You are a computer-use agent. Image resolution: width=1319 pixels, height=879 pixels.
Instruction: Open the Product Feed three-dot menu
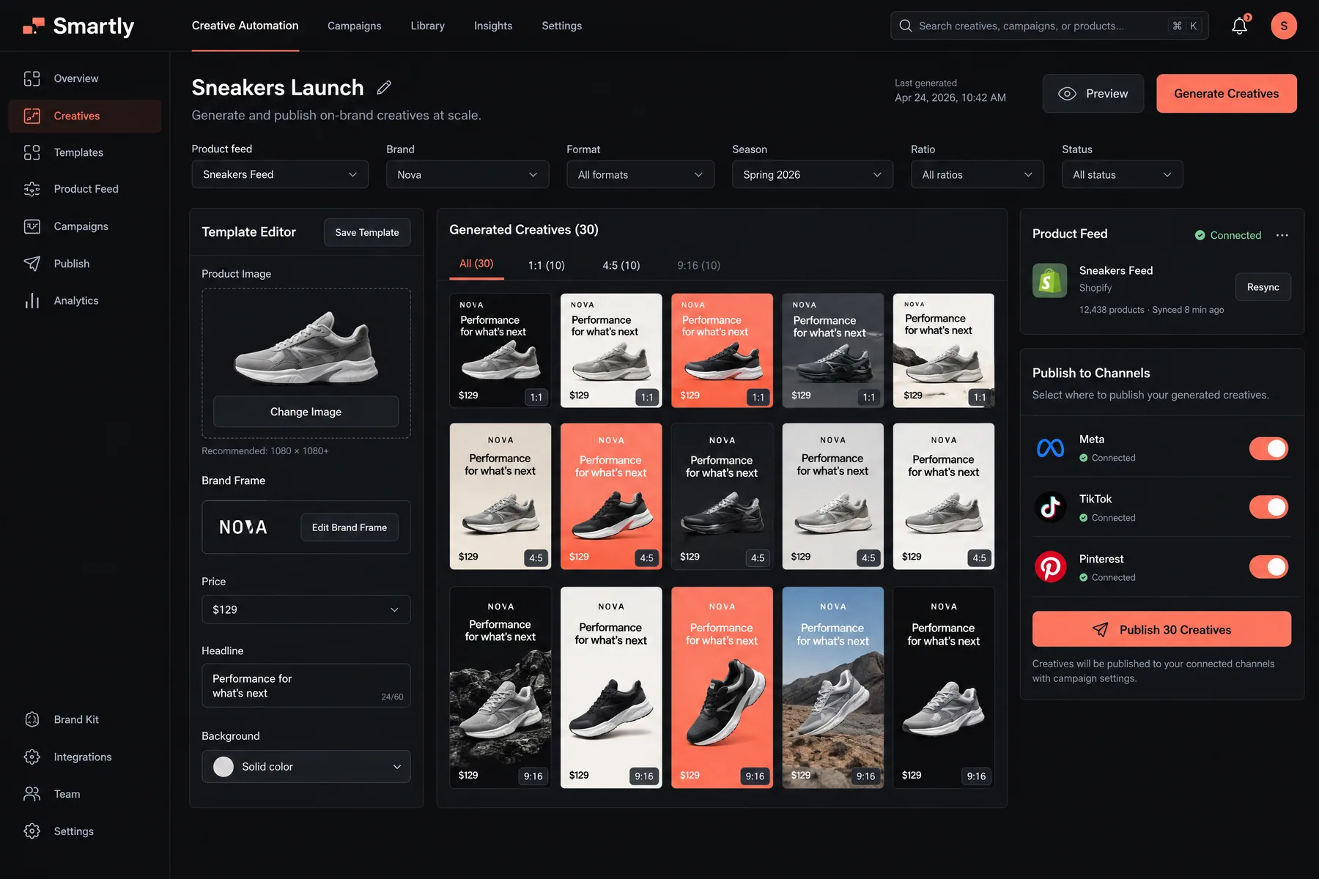tap(1282, 235)
